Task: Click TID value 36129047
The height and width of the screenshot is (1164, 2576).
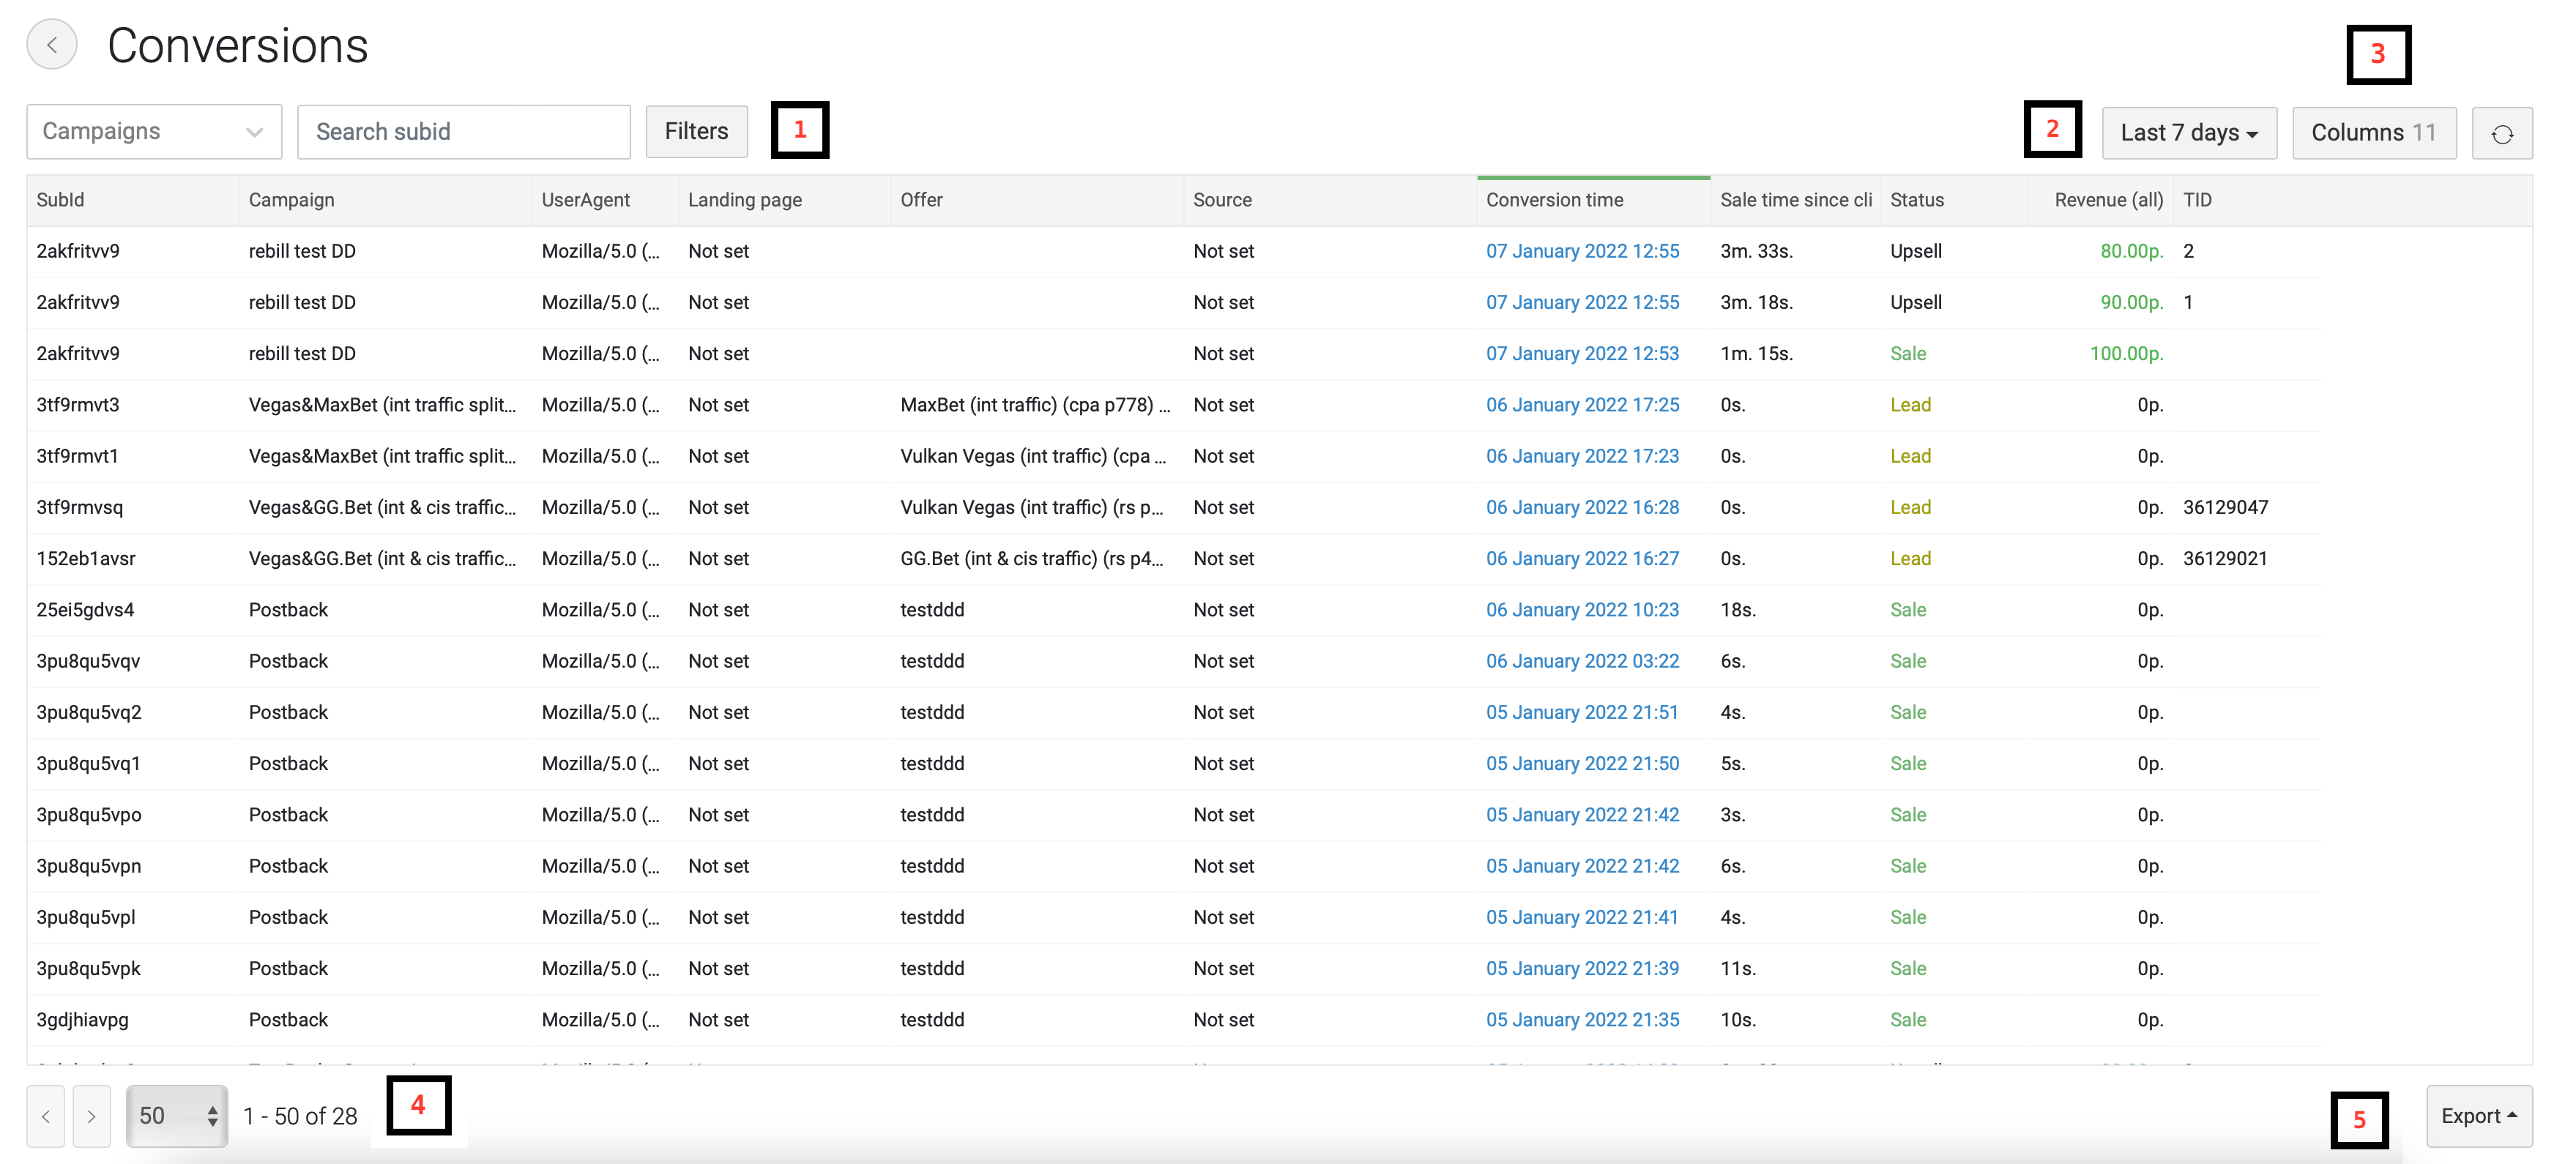Action: pos(2225,507)
